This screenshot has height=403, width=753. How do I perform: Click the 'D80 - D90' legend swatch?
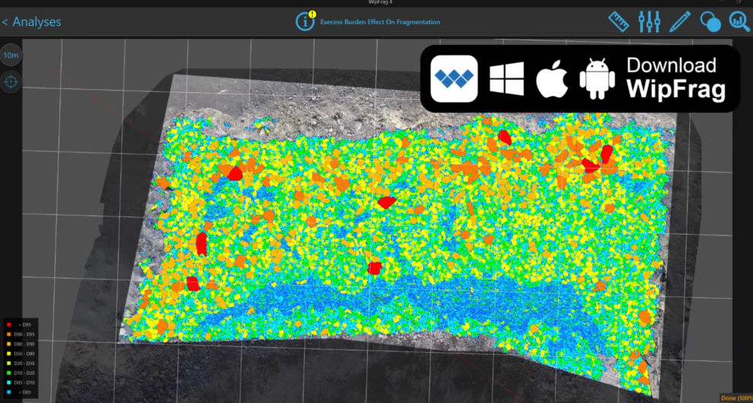coord(8,344)
